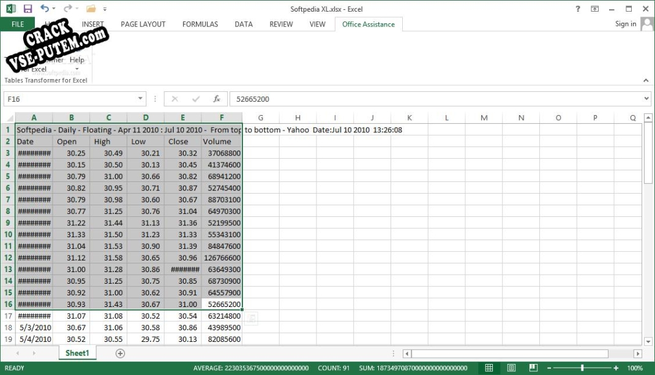This screenshot has height=375, width=655.
Task: Click the cell showing 126766600
Action: coord(222,257)
